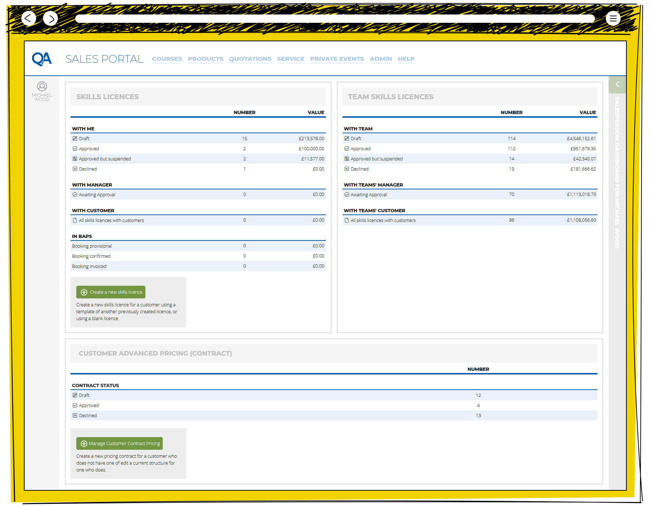
Task: Click document icon in With Teams' Customer
Action: (346, 220)
